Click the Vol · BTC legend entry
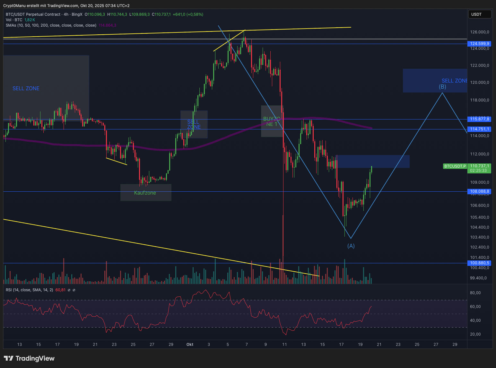496x368 pixels. [x=14, y=20]
